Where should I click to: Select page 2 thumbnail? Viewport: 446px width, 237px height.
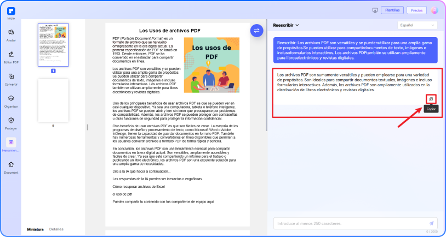click(53, 100)
